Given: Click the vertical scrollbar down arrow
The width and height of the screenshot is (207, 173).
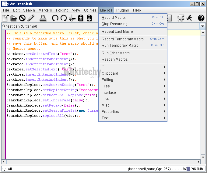Looking at the screenshot, I should (203, 157).
